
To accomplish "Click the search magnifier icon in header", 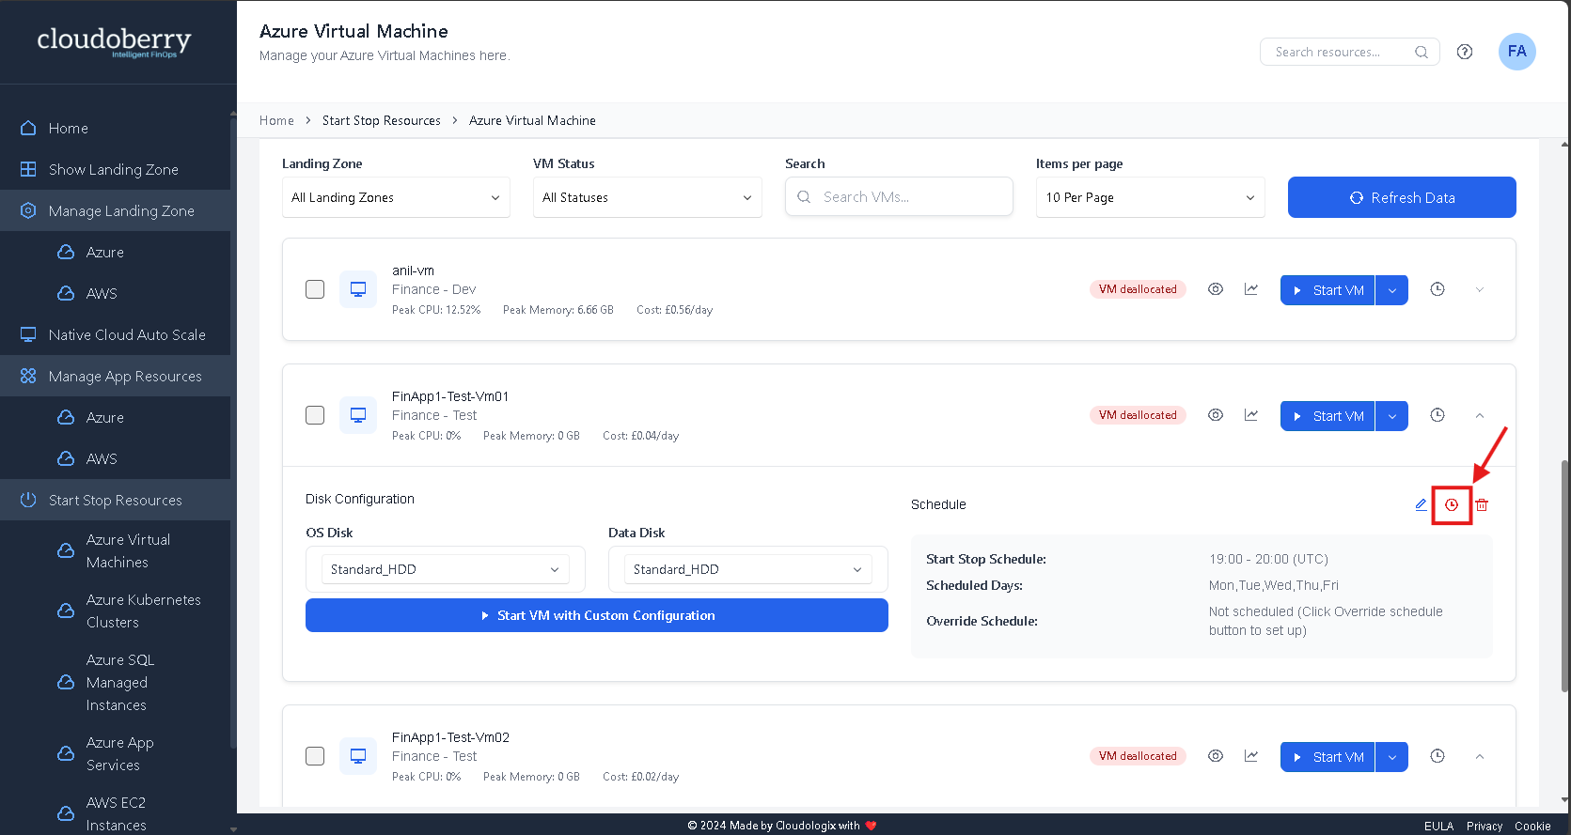I will [1421, 52].
